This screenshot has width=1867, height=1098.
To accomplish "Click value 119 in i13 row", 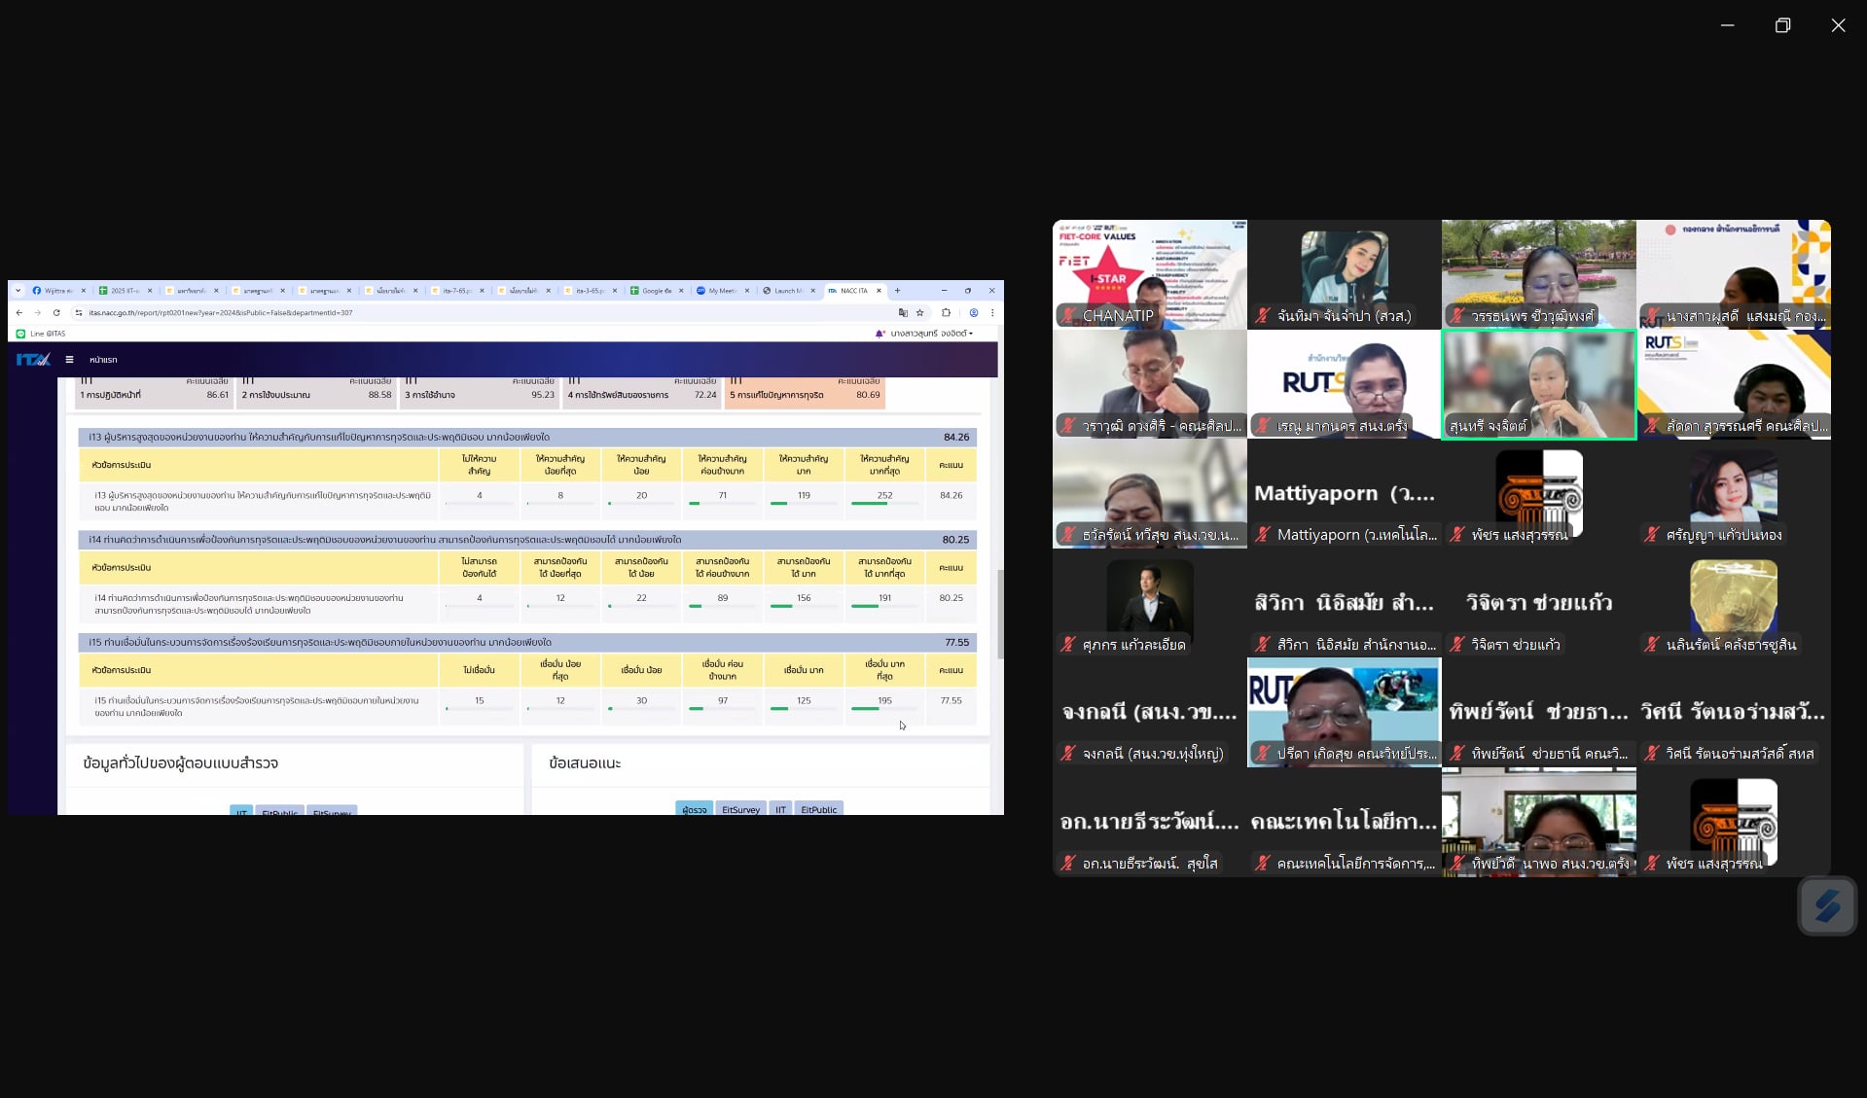I will pos(804,495).
